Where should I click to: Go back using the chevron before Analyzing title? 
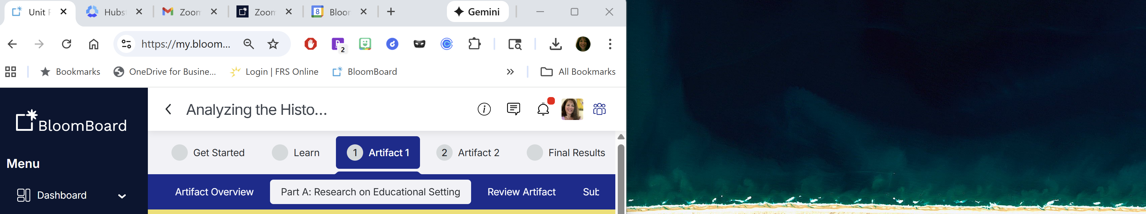(x=168, y=109)
